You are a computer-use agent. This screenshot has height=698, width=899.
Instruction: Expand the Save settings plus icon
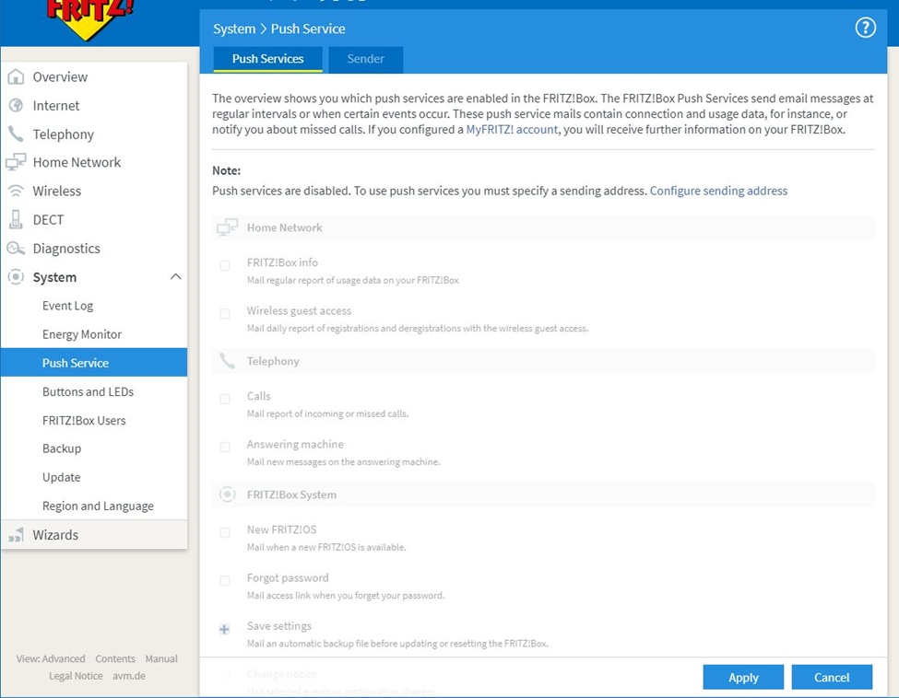224,630
